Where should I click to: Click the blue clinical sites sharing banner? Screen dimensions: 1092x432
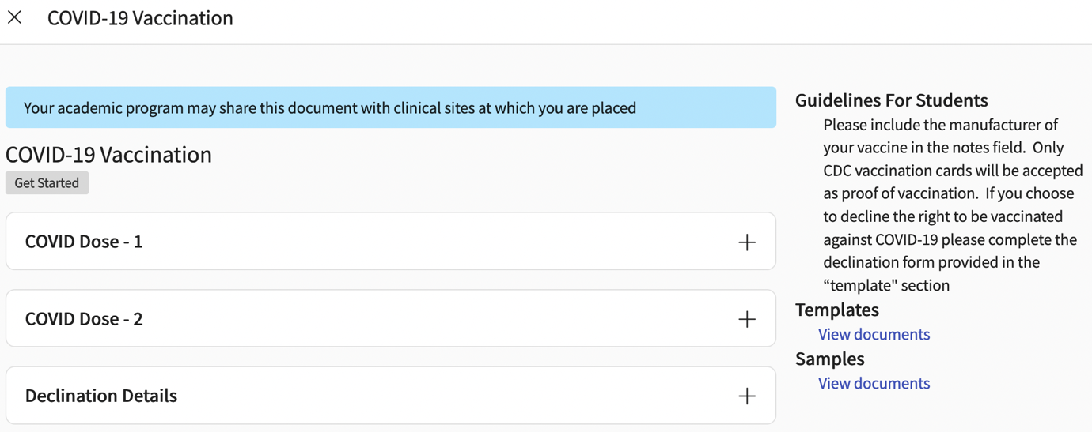tap(390, 107)
